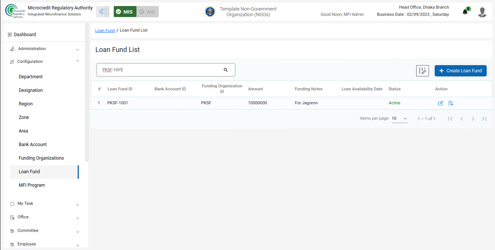Open MFI Program page
Viewport: 495px width, 250px height.
(32, 185)
